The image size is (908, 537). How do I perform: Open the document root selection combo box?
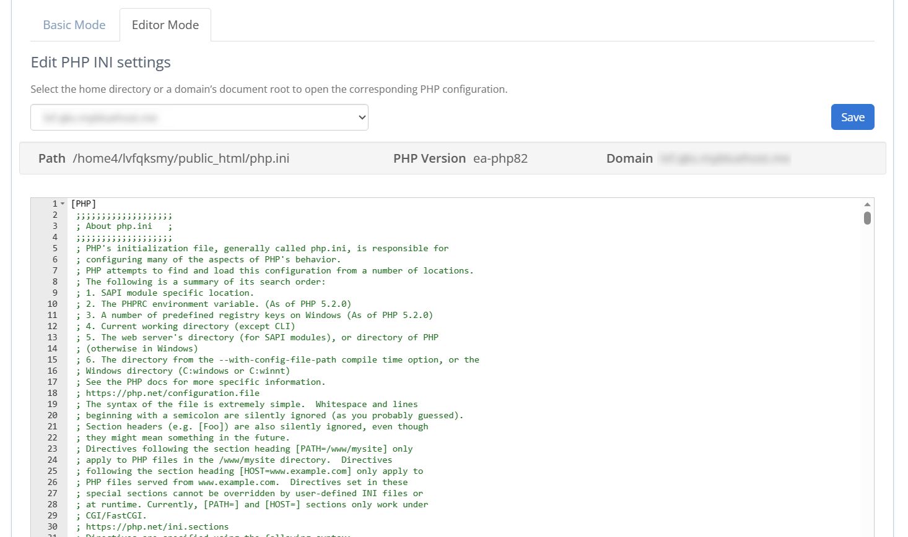(x=199, y=117)
